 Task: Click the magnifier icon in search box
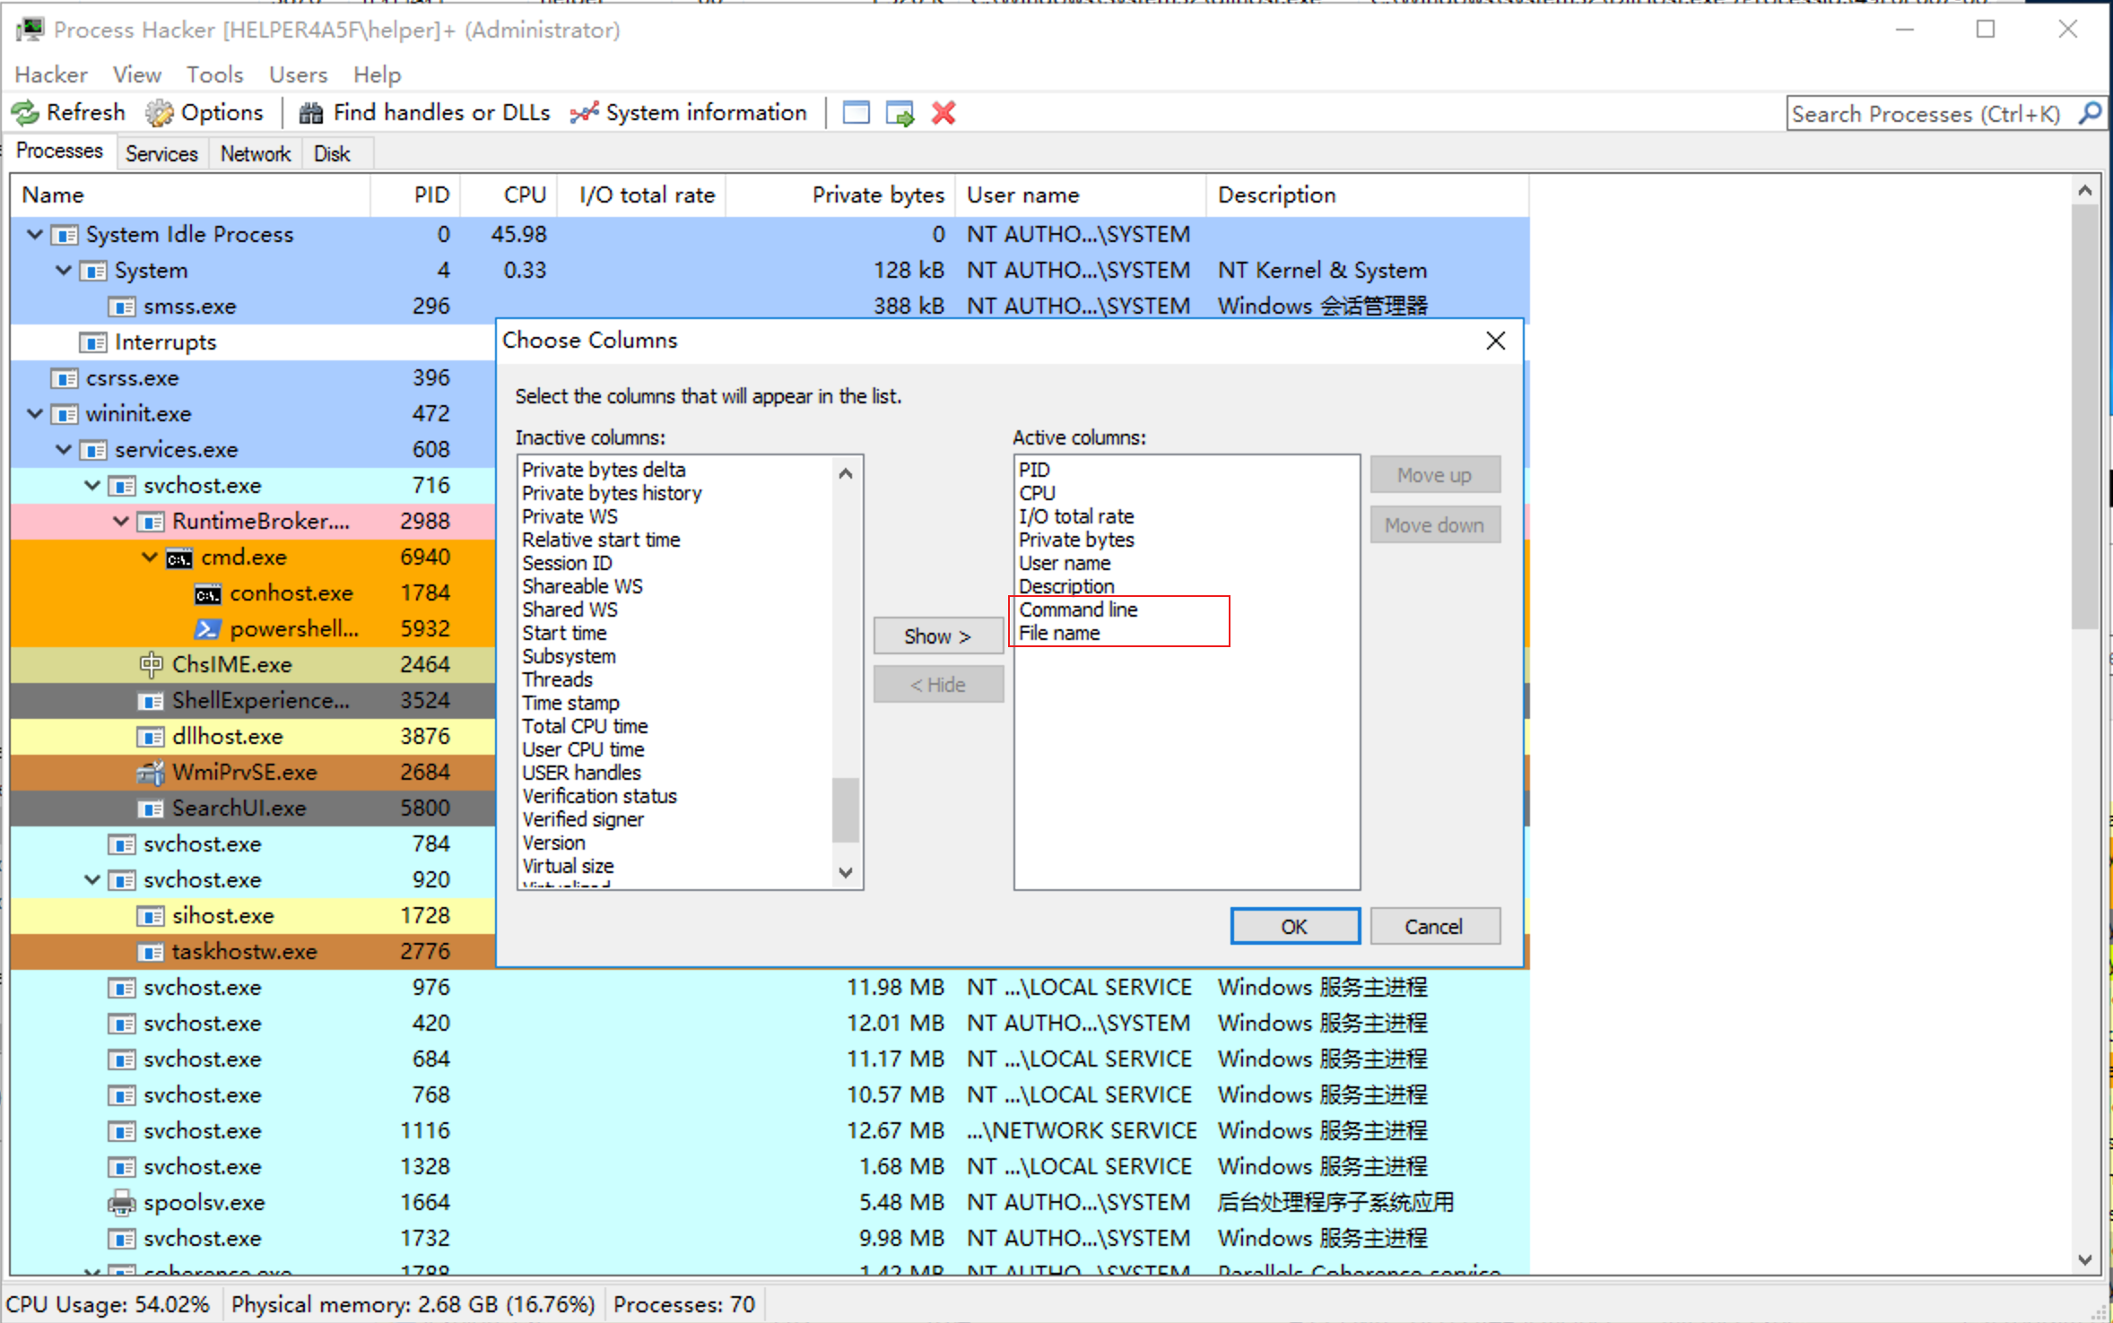click(x=2090, y=113)
